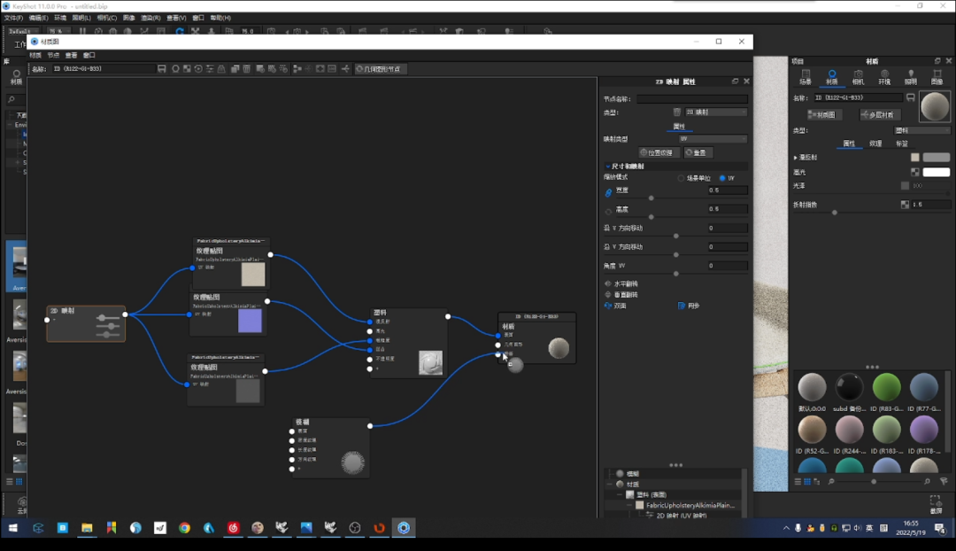Click the trash icon next to the 2D mapping type

pyautogui.click(x=677, y=113)
